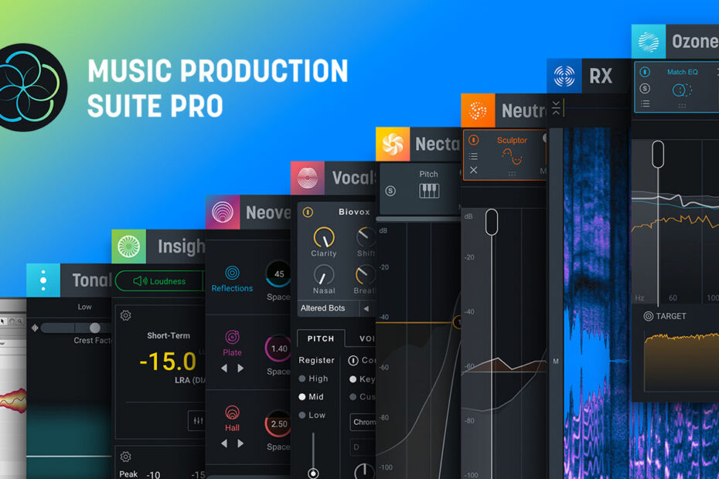Open the D key dropdown in VocalSynth

tap(363, 447)
